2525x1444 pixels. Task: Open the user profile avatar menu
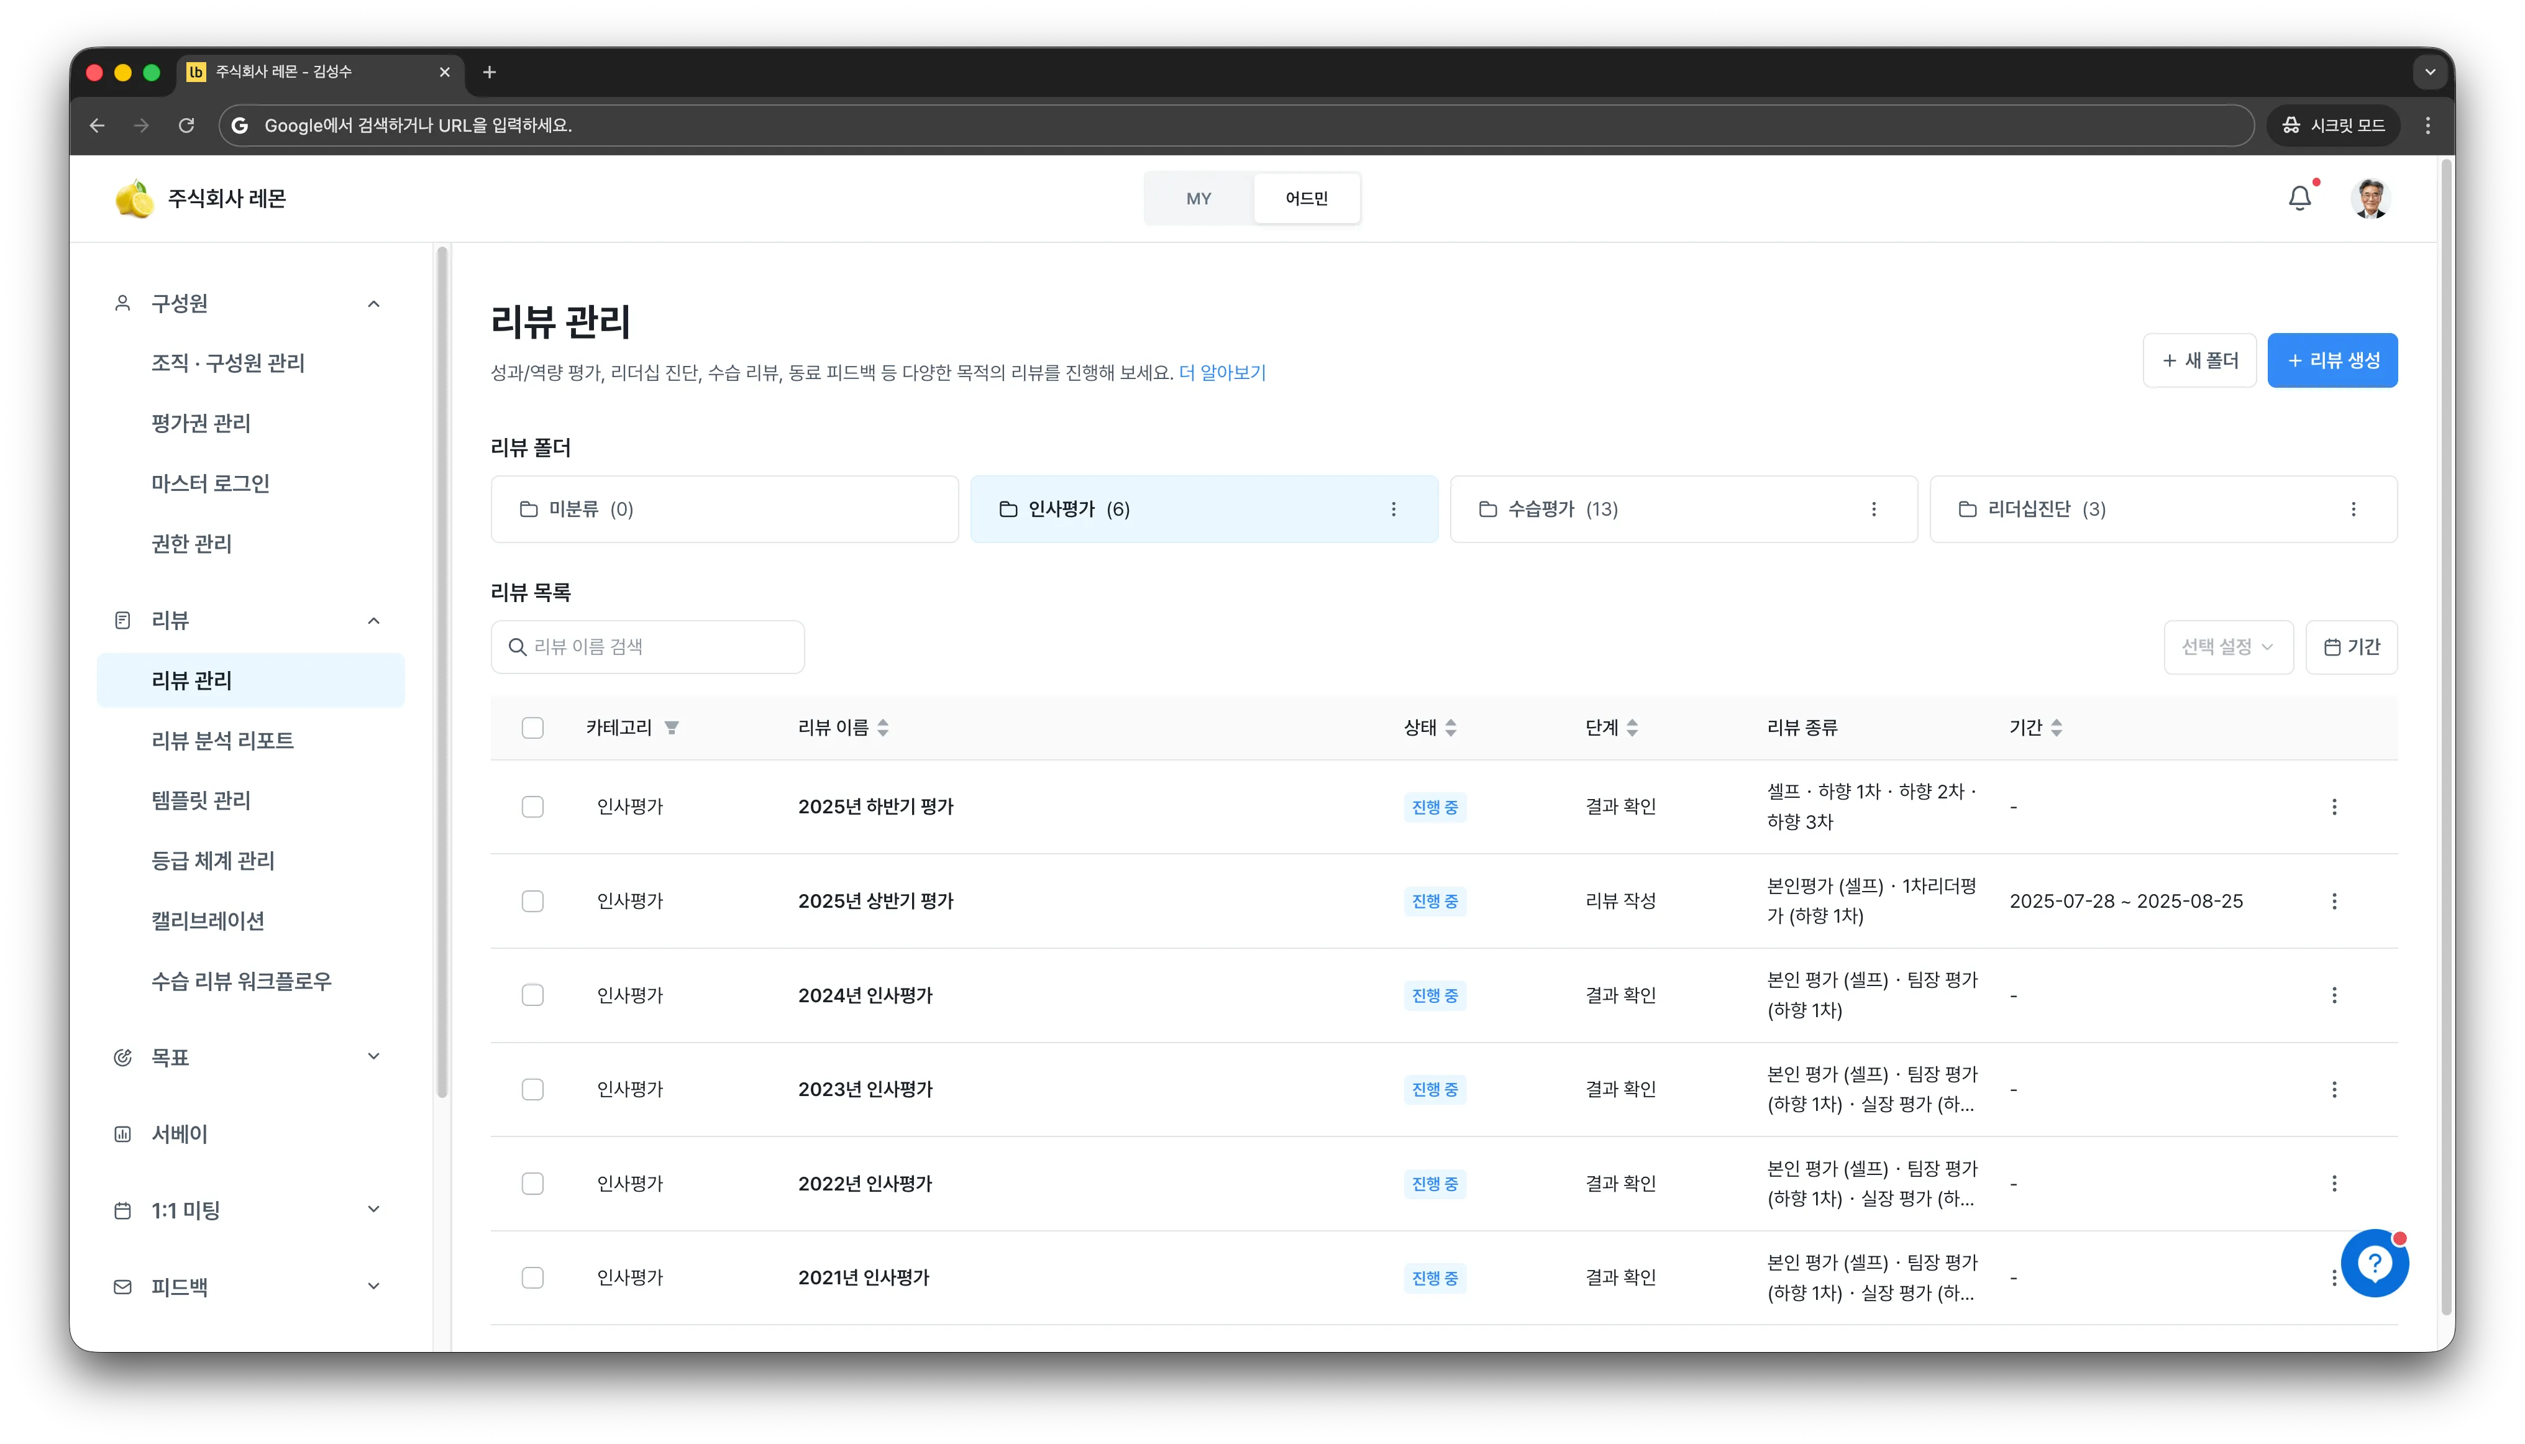coord(2370,198)
